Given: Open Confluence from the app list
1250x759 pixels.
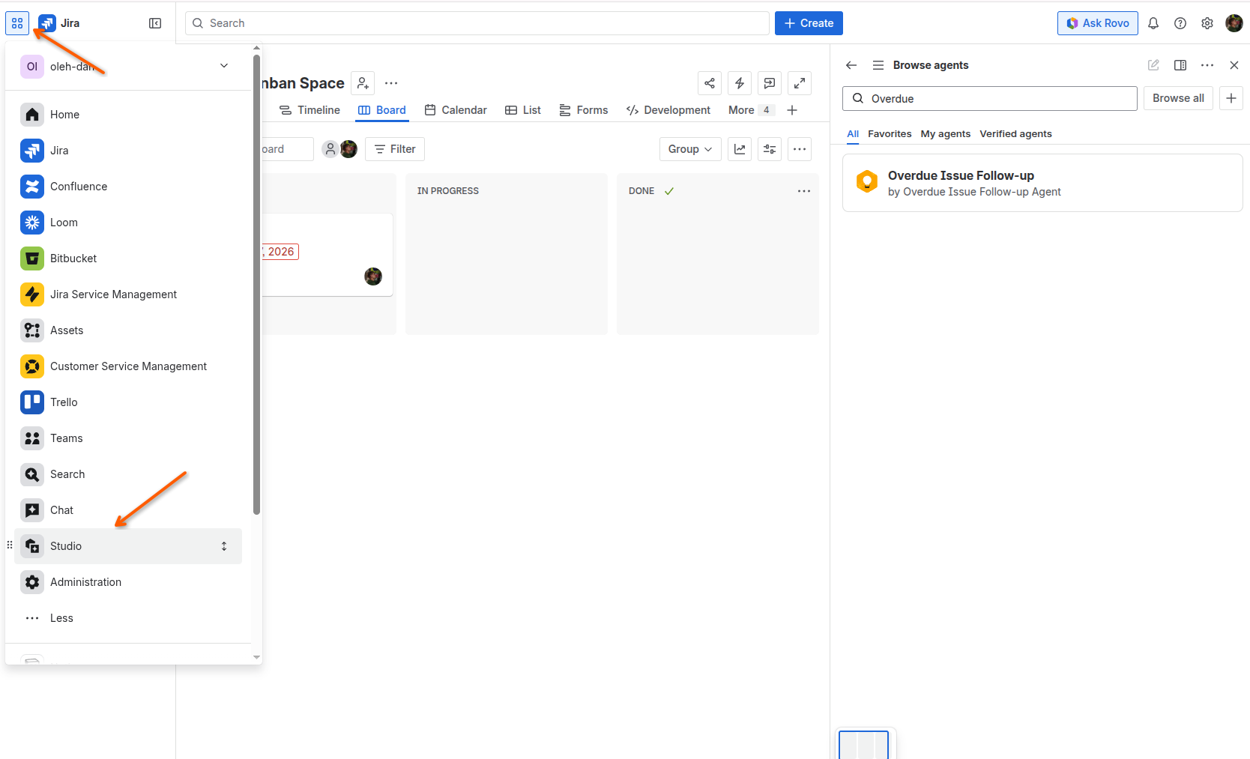Looking at the screenshot, I should pyautogui.click(x=128, y=187).
